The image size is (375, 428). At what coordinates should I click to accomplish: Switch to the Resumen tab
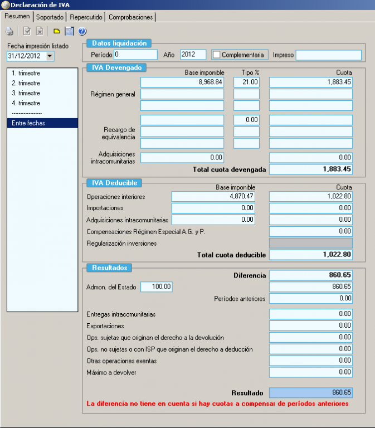click(17, 16)
